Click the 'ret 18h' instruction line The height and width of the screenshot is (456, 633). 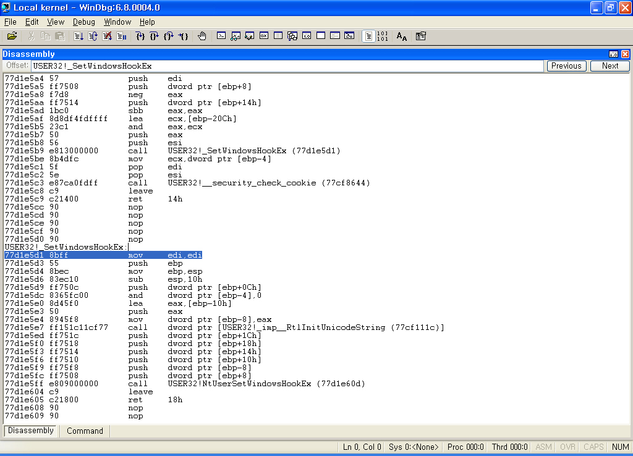tap(94, 400)
